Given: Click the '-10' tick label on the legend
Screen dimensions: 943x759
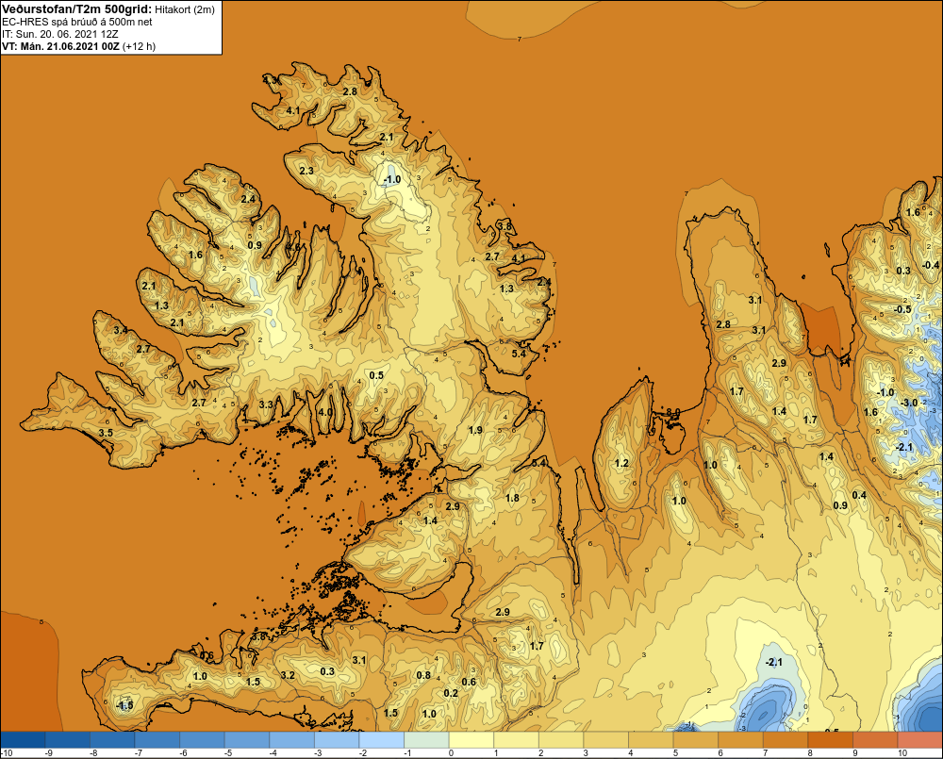Looking at the screenshot, I should [x=8, y=753].
